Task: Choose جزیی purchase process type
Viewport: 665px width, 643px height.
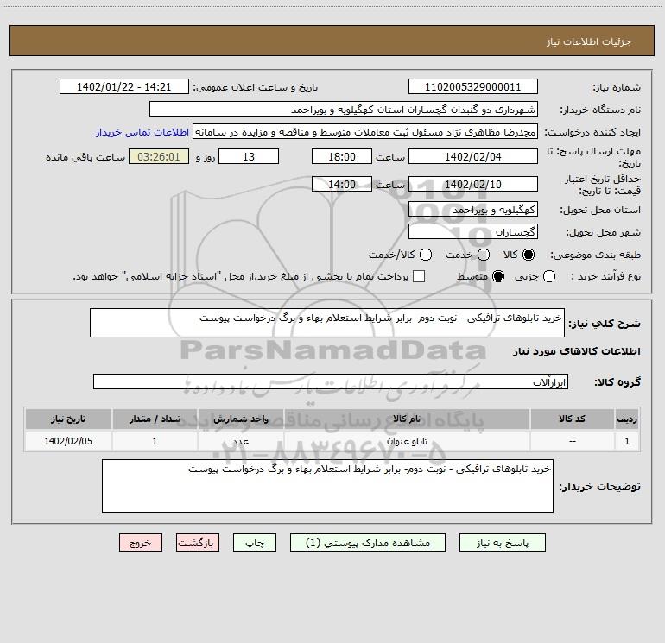Action: pos(549,276)
